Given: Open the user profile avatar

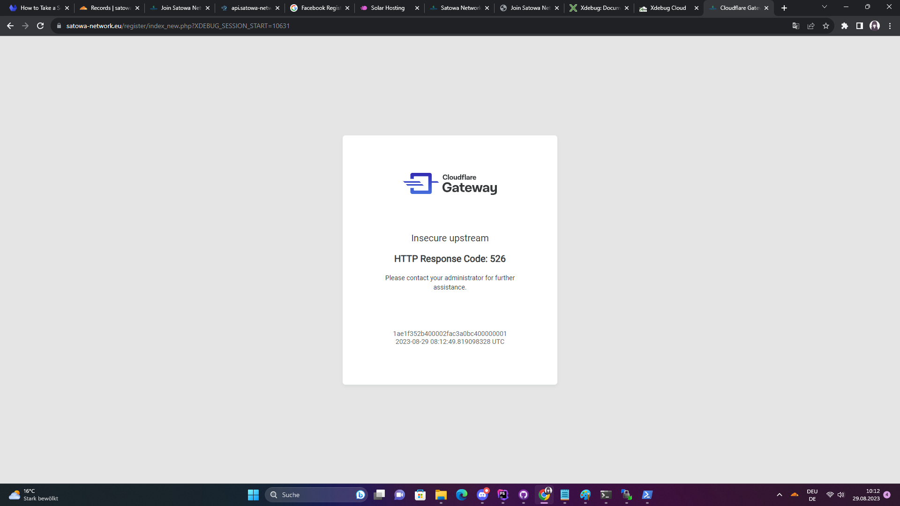Looking at the screenshot, I should point(875,26).
